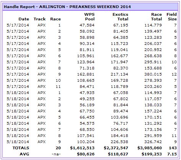Screen dimensions: 181x160
Task: Click WPS Pool value 162,881
Action: 86,74
